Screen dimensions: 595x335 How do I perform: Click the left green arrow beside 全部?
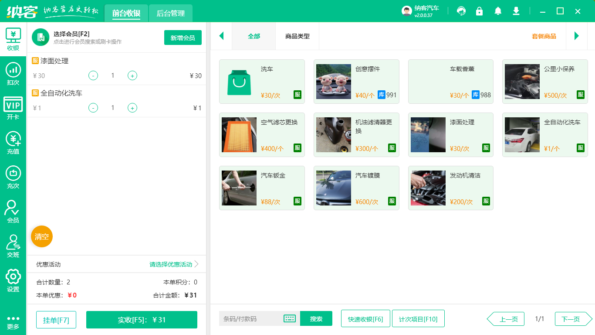221,36
